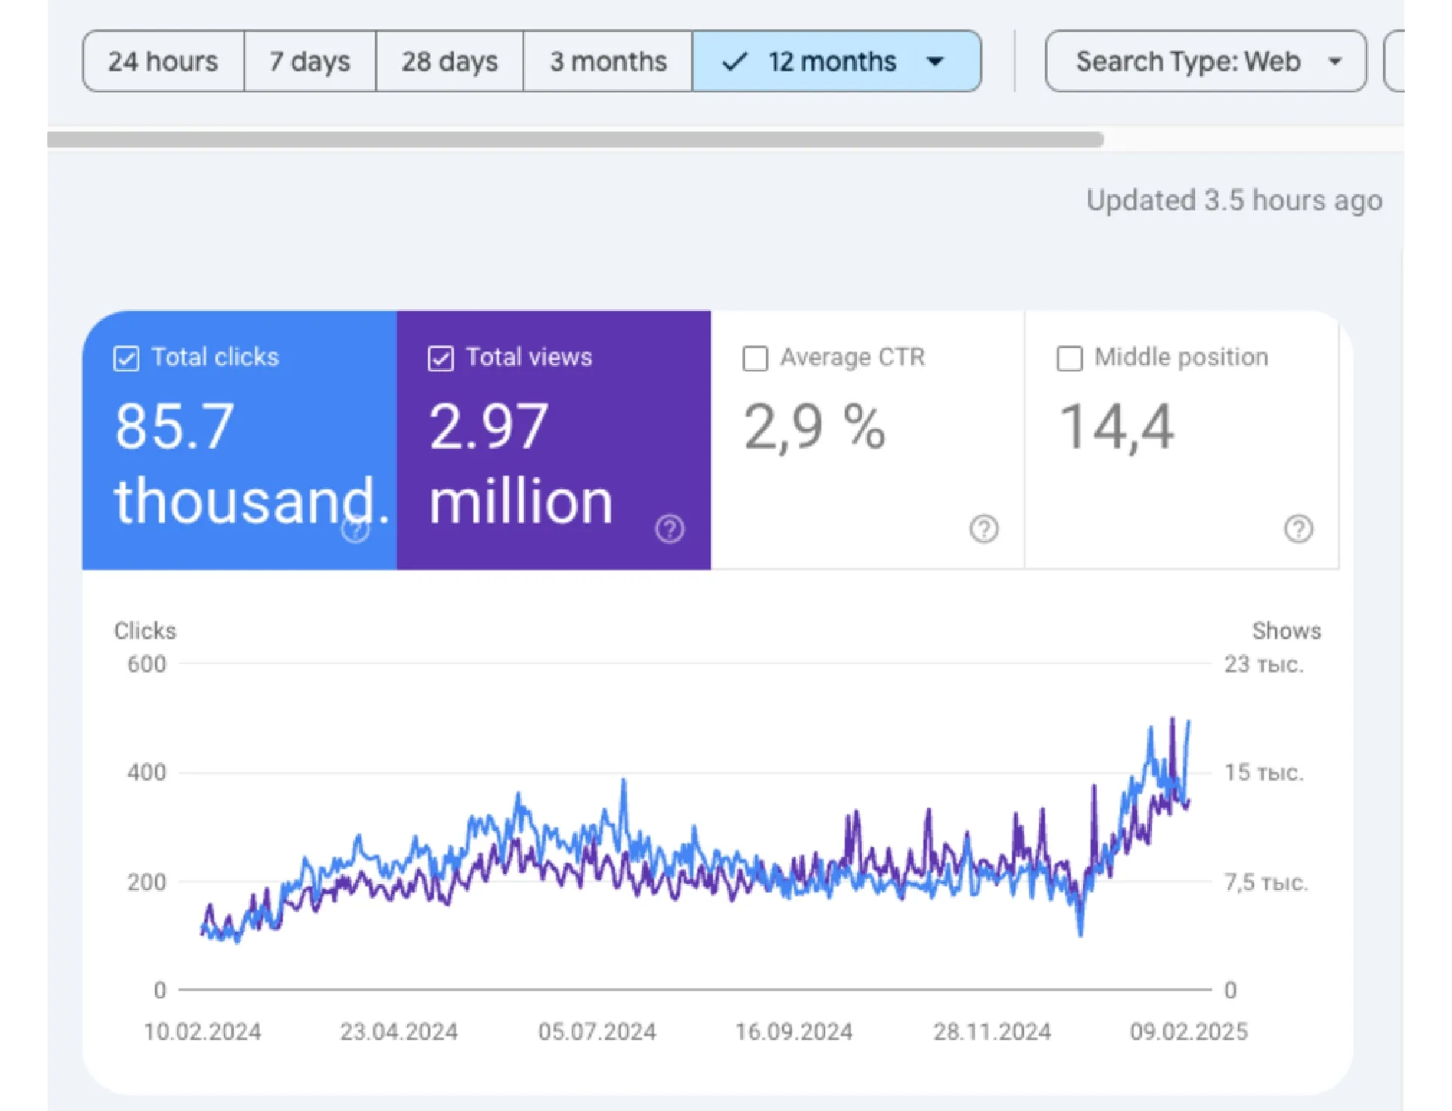Click help icon on Total clicks card
Image resolution: width=1452 pixels, height=1111 pixels.
[355, 529]
